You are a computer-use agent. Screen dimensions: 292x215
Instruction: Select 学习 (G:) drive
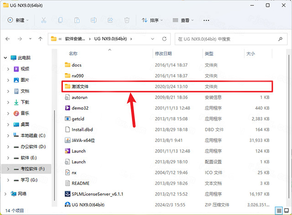click(x=26, y=180)
